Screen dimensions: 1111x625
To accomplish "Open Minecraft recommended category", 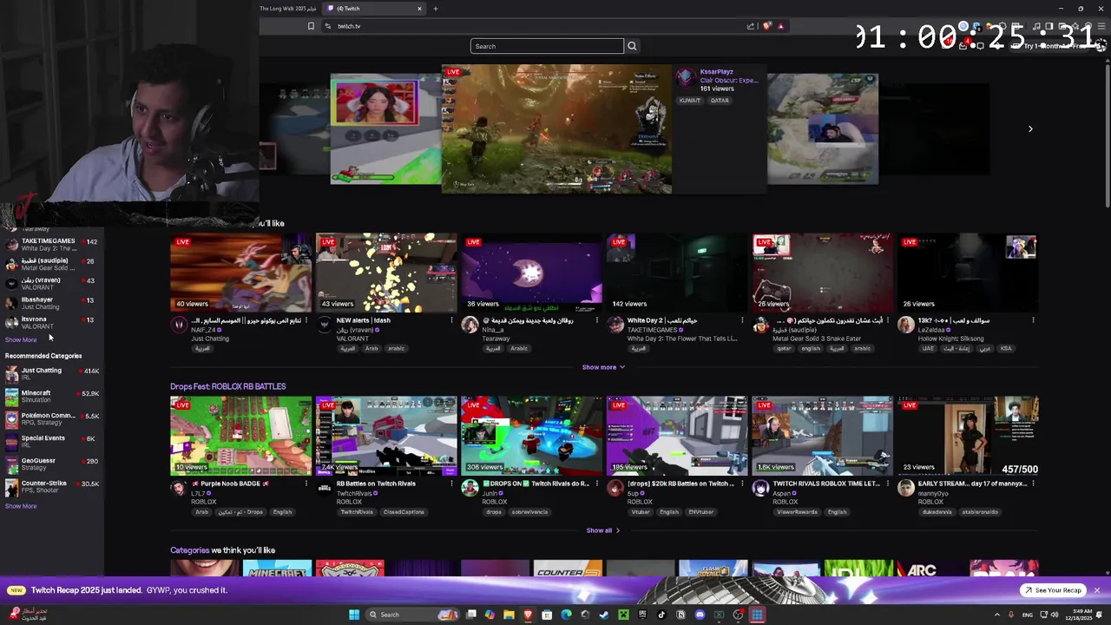I will click(x=52, y=396).
